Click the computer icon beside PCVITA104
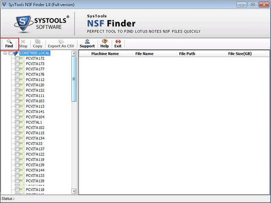The image size is (271, 203). [x=22, y=117]
